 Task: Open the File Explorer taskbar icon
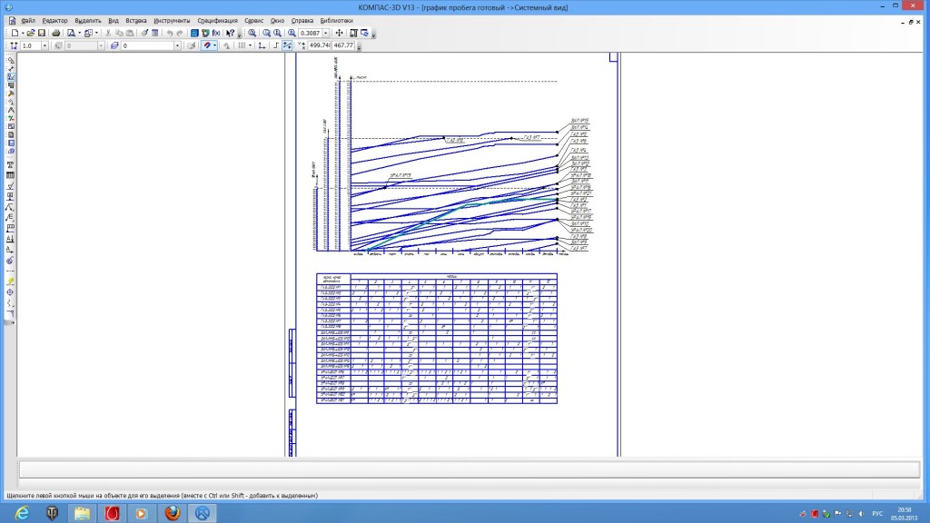pos(82,513)
